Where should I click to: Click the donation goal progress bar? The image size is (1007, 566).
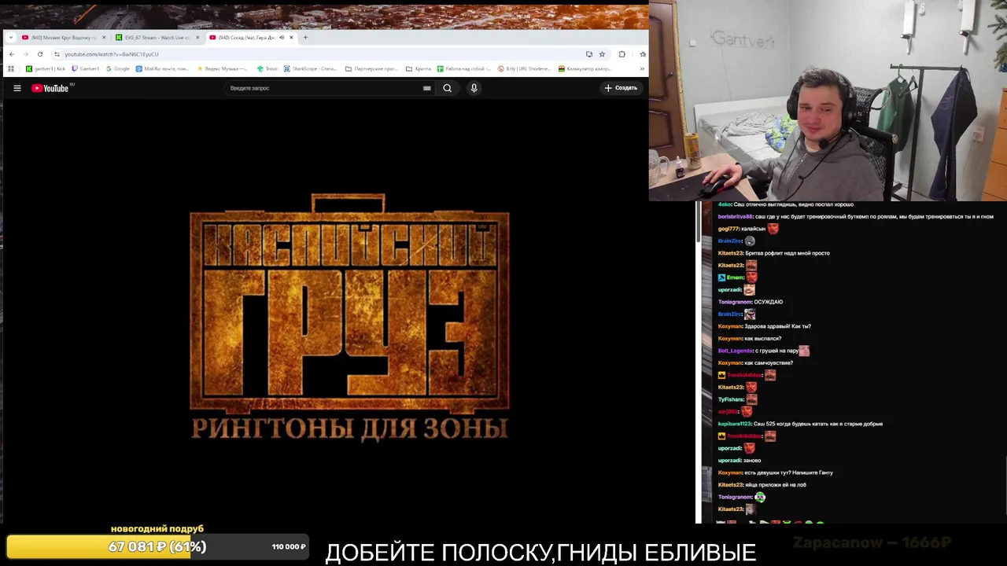point(157,546)
